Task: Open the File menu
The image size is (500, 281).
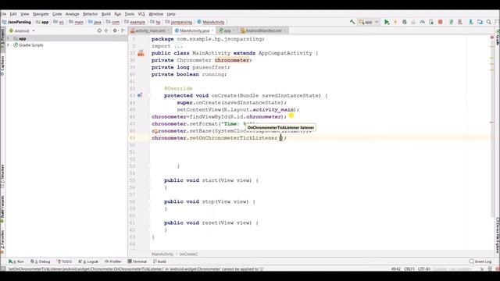Action: point(3,14)
